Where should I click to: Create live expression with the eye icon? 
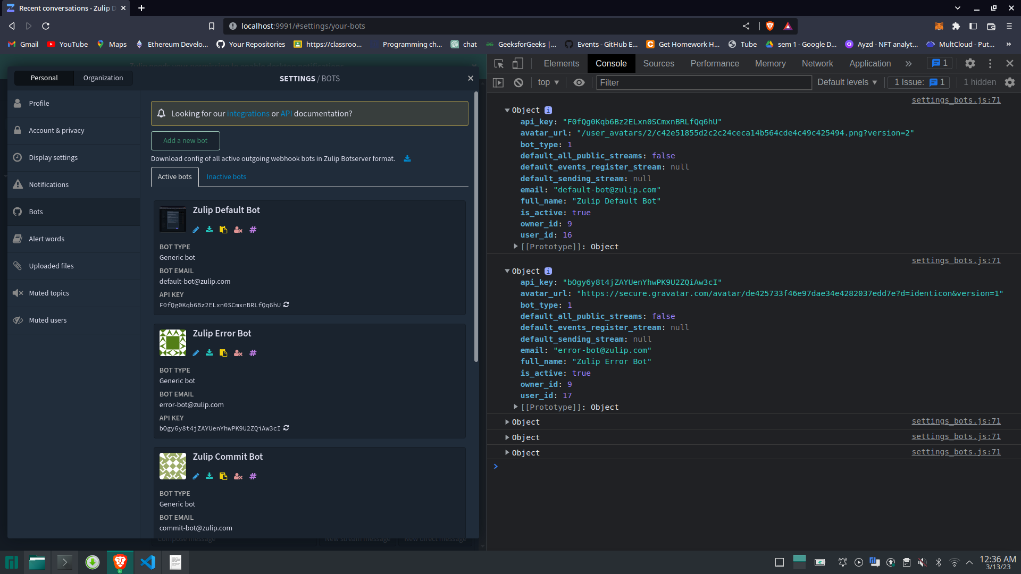(x=579, y=82)
